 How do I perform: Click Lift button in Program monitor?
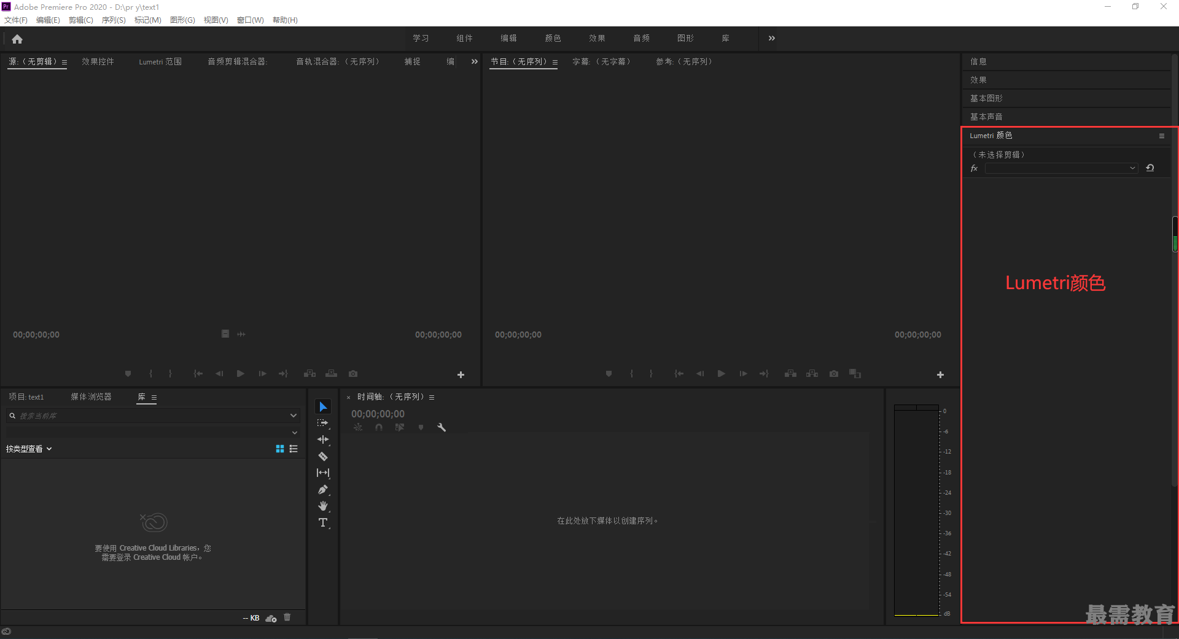790,373
